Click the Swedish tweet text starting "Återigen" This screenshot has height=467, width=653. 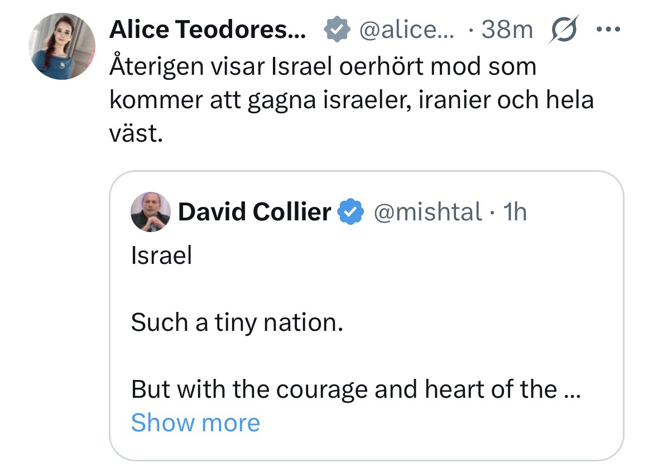click(x=323, y=67)
